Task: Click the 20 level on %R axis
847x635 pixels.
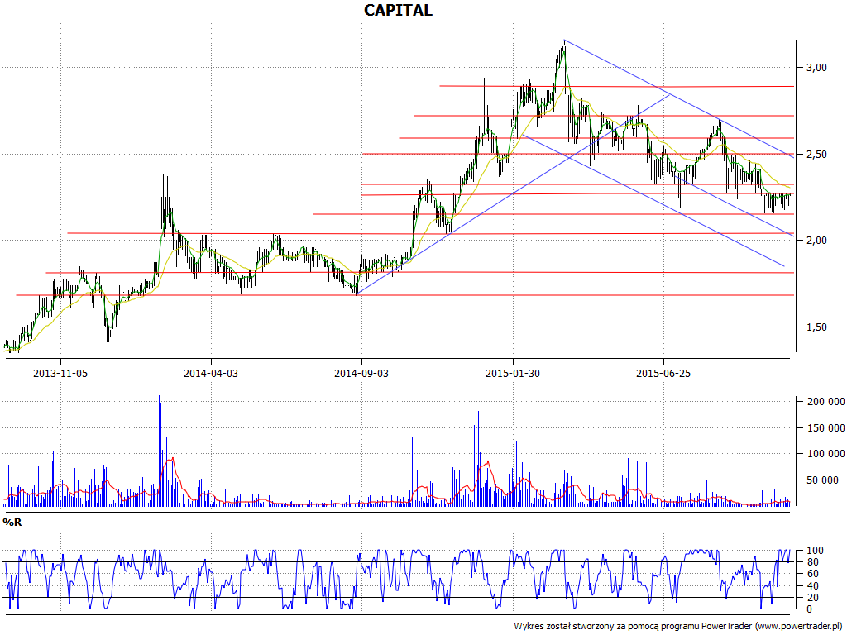Action: click(813, 598)
